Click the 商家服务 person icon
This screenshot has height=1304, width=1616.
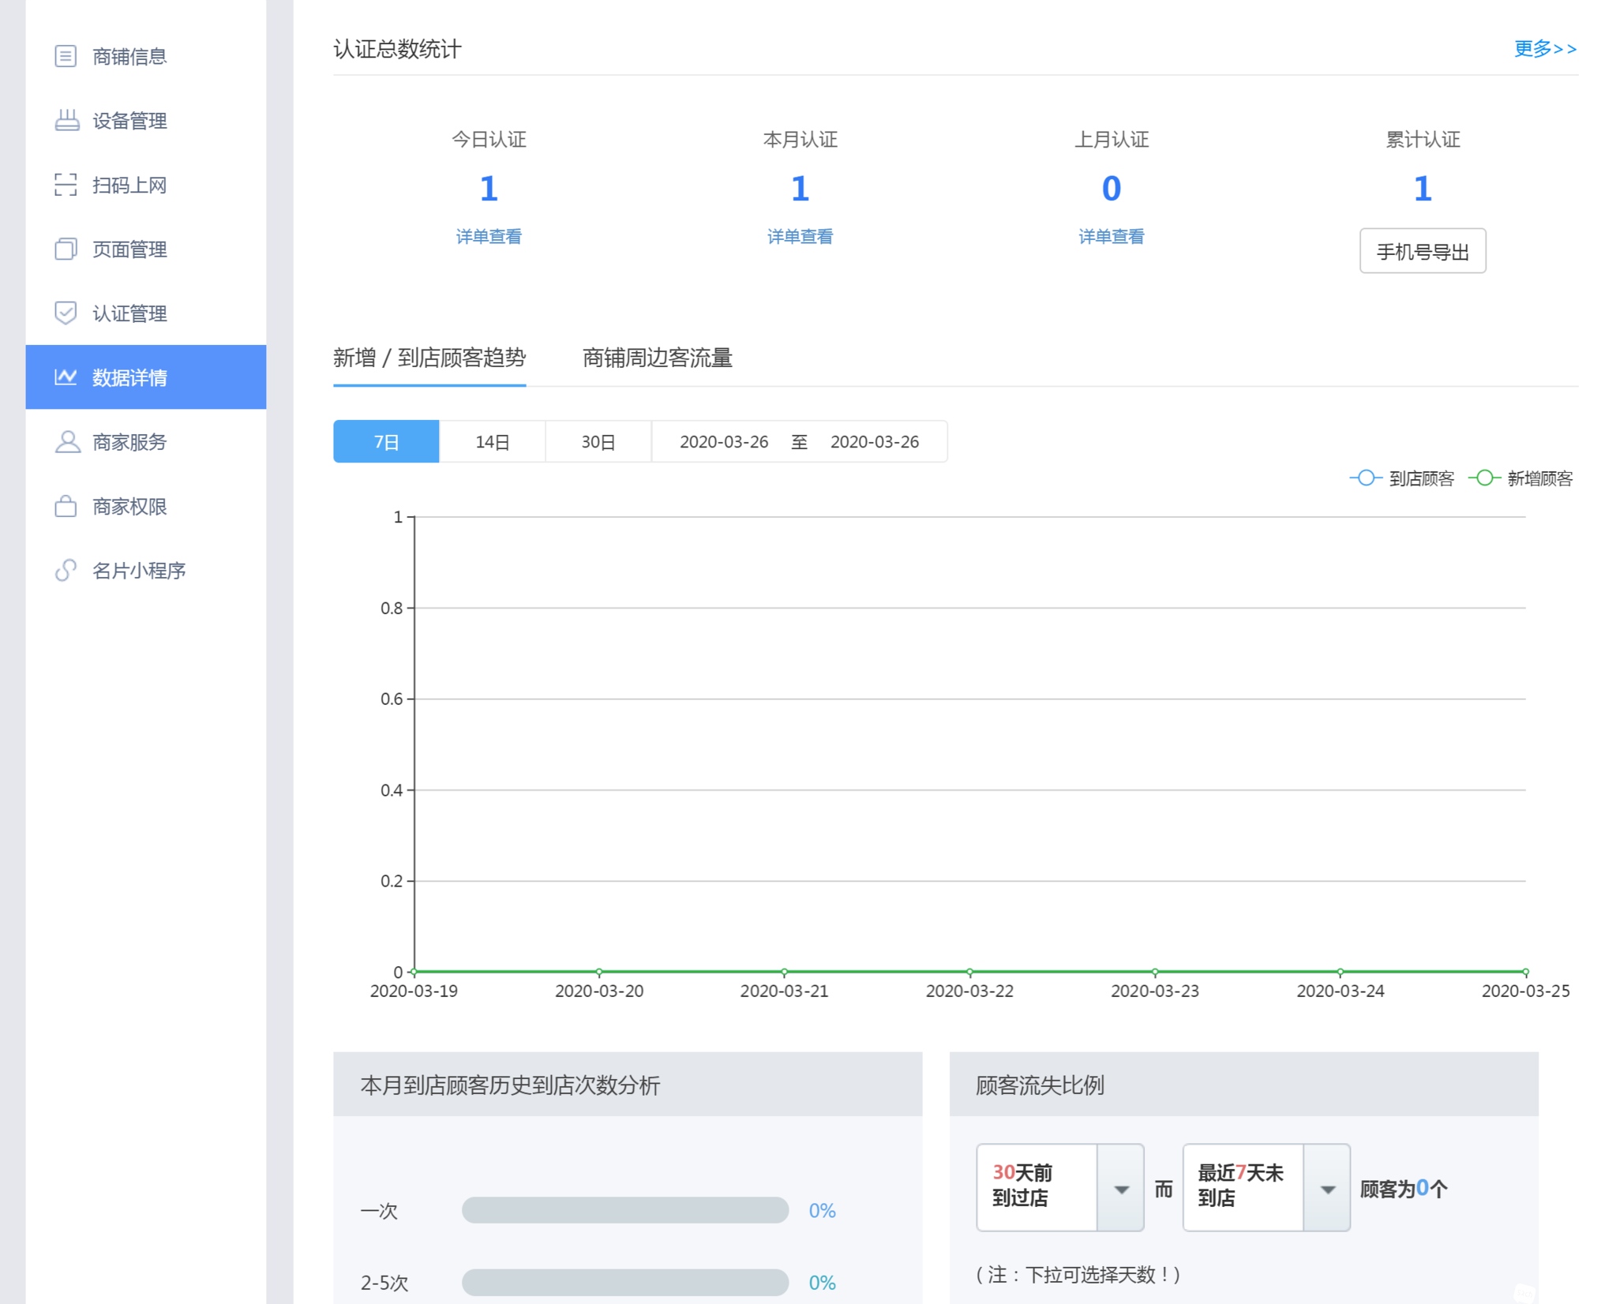pyautogui.click(x=67, y=441)
